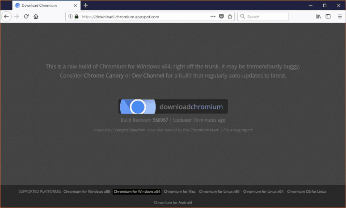Select Chromium OS for Linux platform
The height and width of the screenshot is (208, 346).
coord(307,191)
